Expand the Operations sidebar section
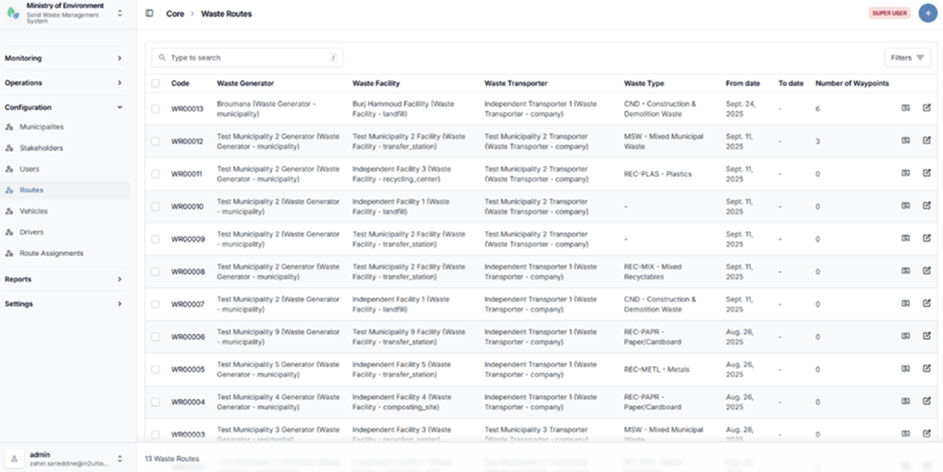 (65, 83)
